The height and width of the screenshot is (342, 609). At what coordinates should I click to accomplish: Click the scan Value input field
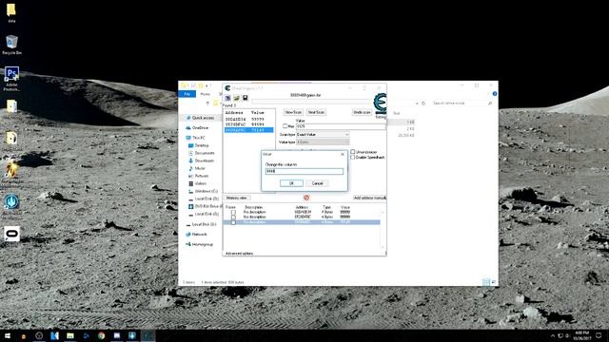point(341,126)
